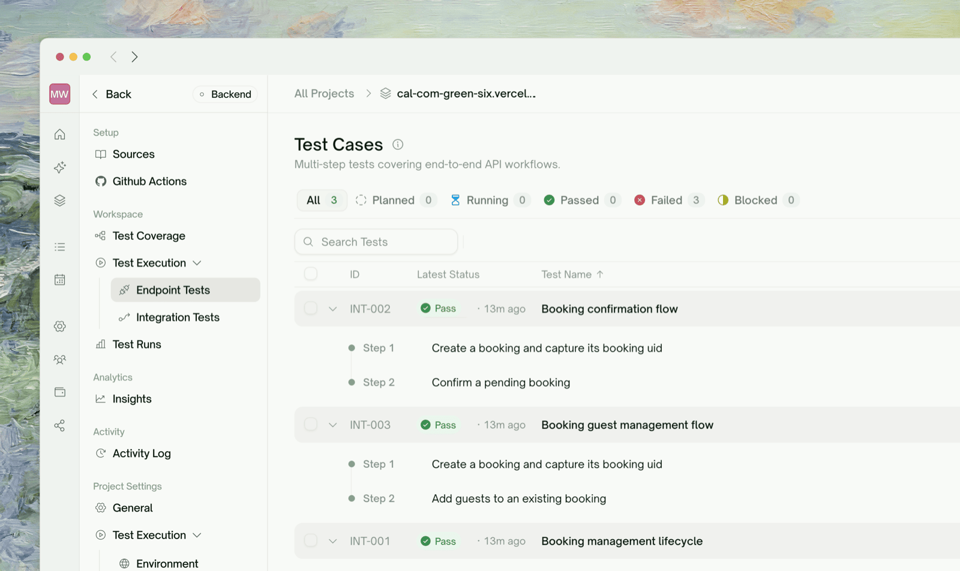Check the INT-003 row checkbox
The width and height of the screenshot is (960, 571).
[x=310, y=425]
